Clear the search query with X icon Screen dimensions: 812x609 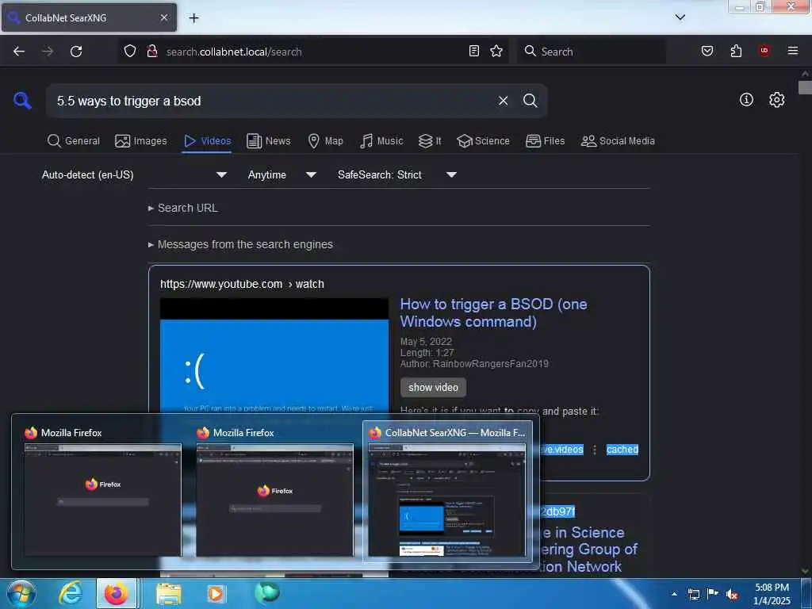(x=503, y=101)
